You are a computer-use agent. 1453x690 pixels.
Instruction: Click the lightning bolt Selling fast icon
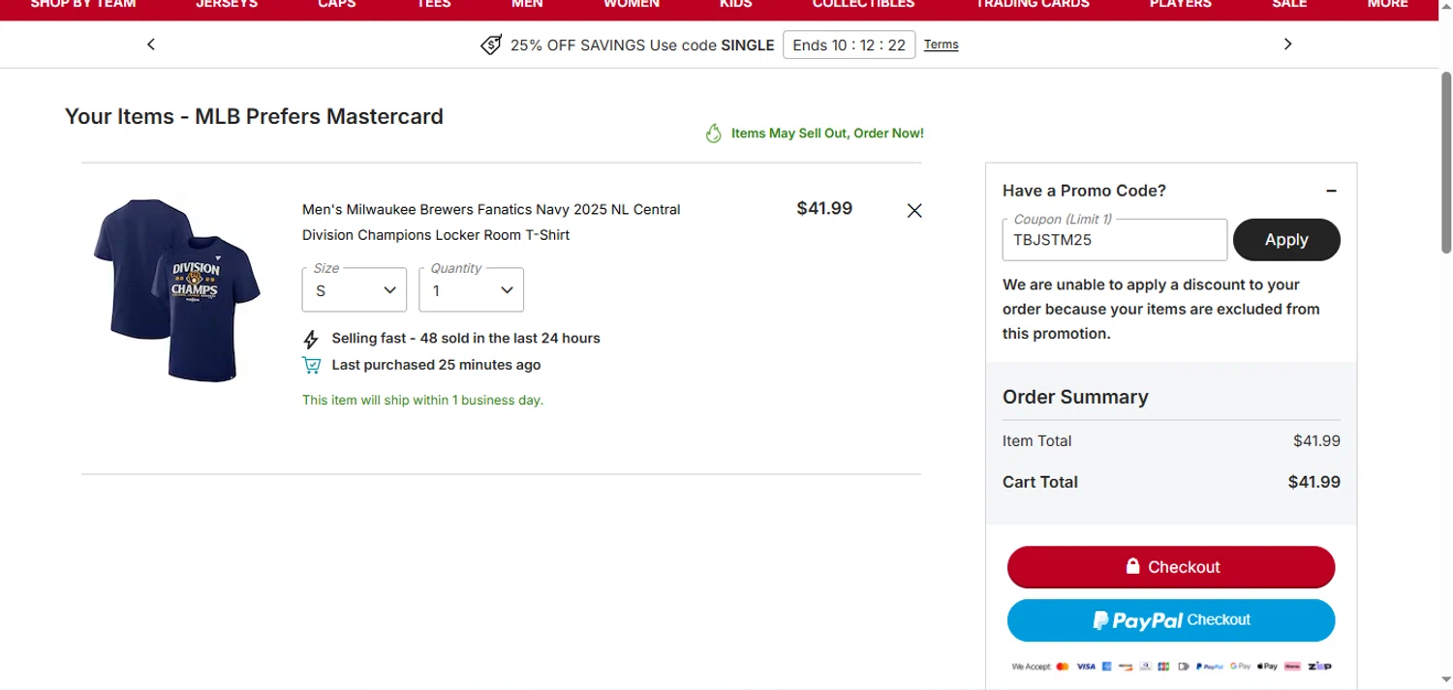point(311,339)
